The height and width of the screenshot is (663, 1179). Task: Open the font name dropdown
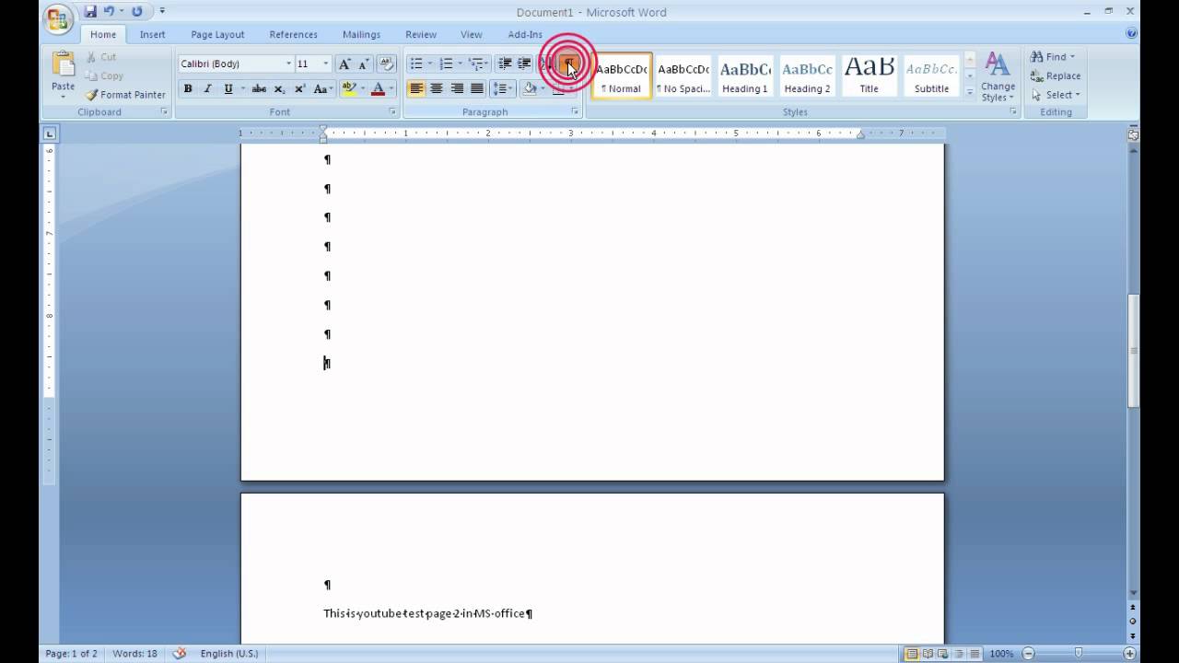pyautogui.click(x=288, y=64)
